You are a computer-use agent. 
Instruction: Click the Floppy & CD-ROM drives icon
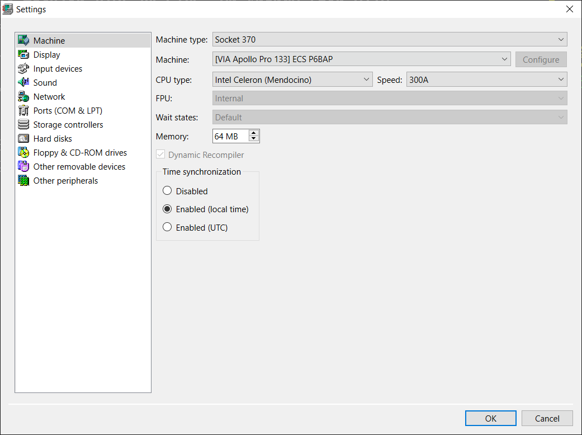click(x=23, y=153)
